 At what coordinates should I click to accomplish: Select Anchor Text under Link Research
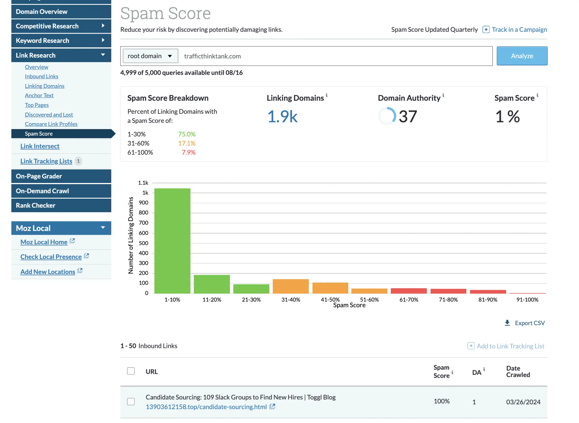[x=39, y=95]
